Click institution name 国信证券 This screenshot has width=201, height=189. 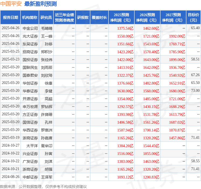click(30, 122)
